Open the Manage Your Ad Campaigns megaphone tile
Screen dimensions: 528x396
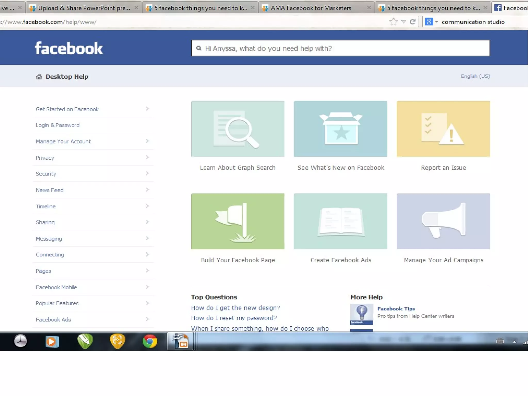pos(443,221)
